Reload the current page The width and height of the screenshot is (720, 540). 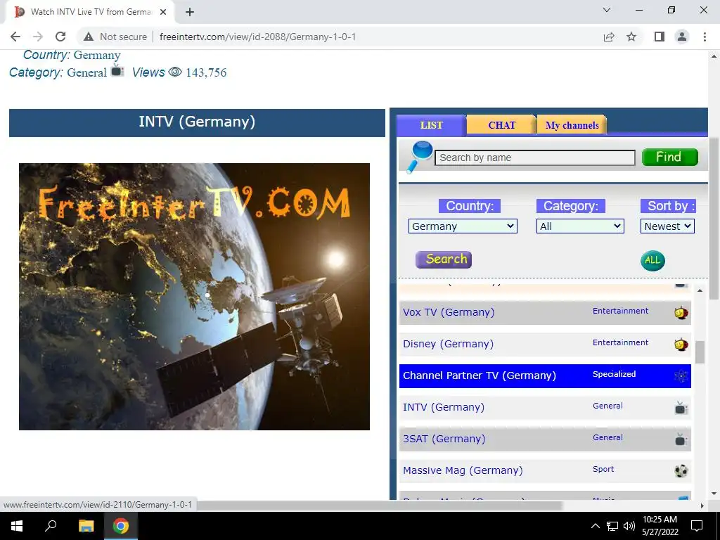[60, 37]
